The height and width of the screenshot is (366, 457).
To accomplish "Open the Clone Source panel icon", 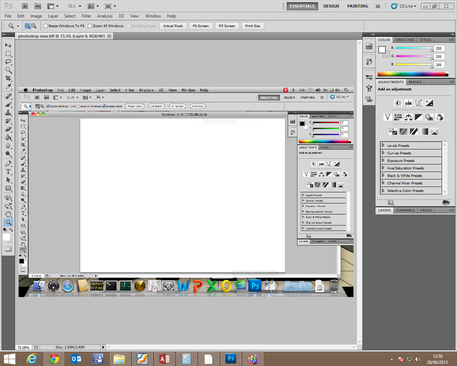I will click(x=369, y=99).
